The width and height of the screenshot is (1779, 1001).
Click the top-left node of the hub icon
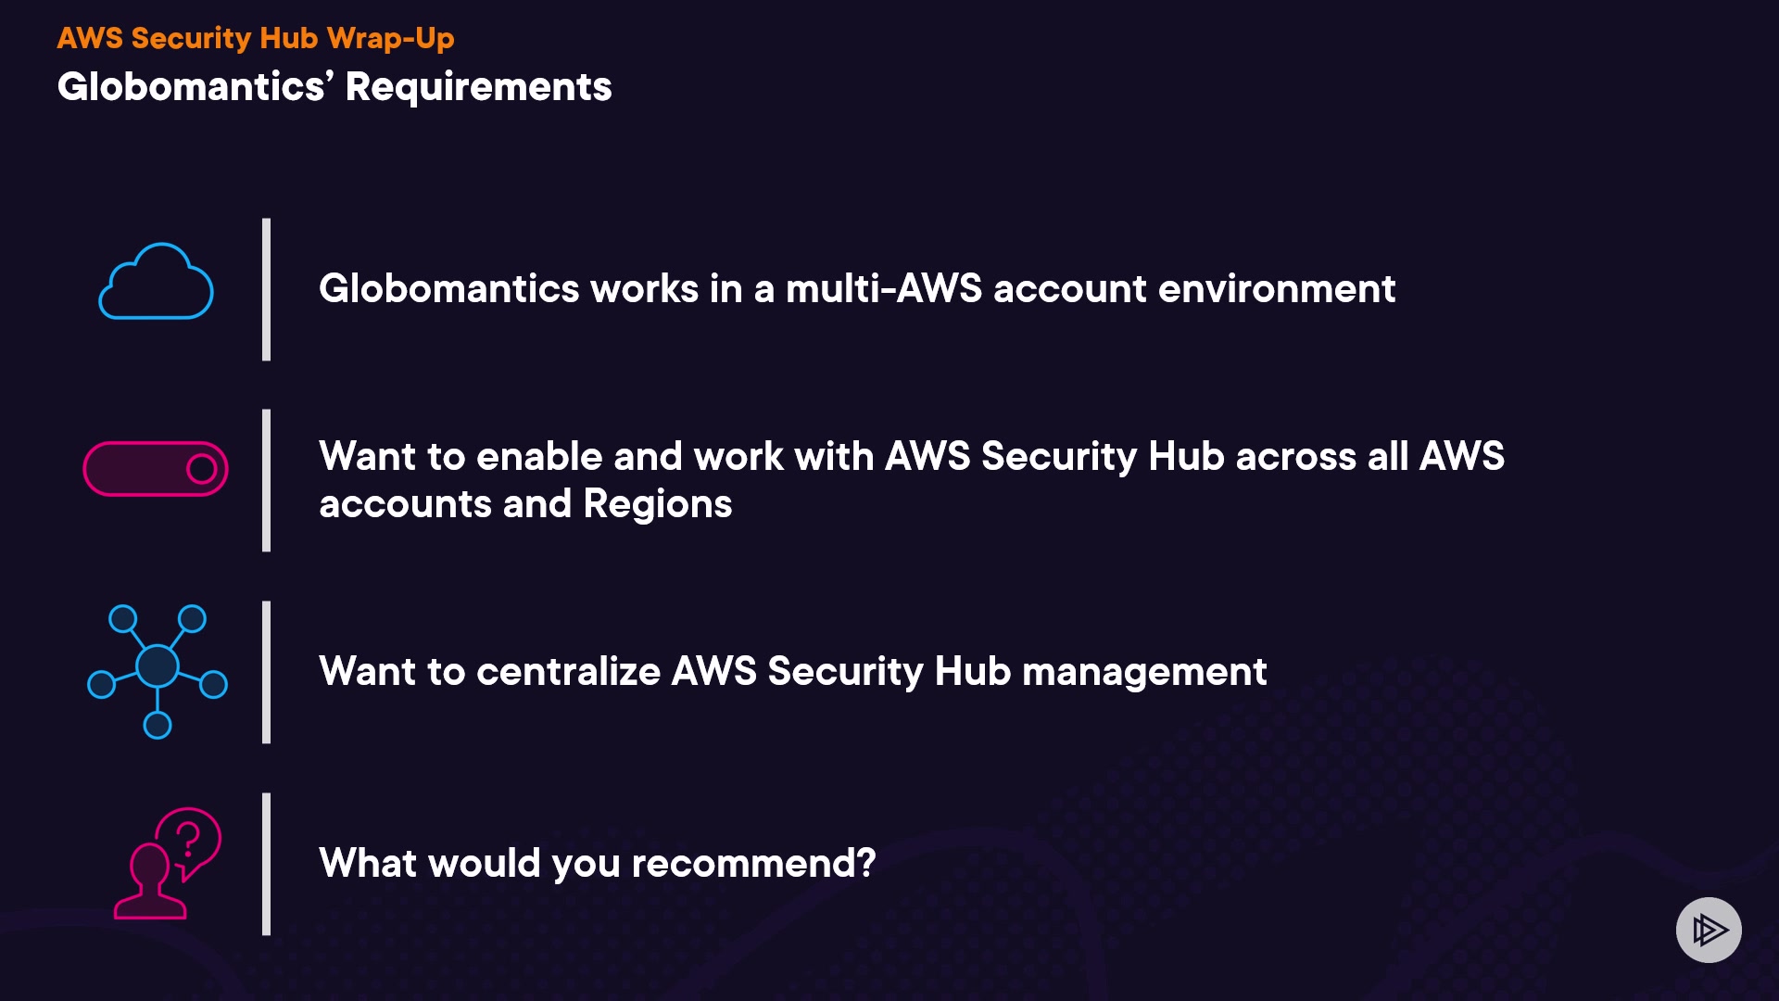(122, 619)
